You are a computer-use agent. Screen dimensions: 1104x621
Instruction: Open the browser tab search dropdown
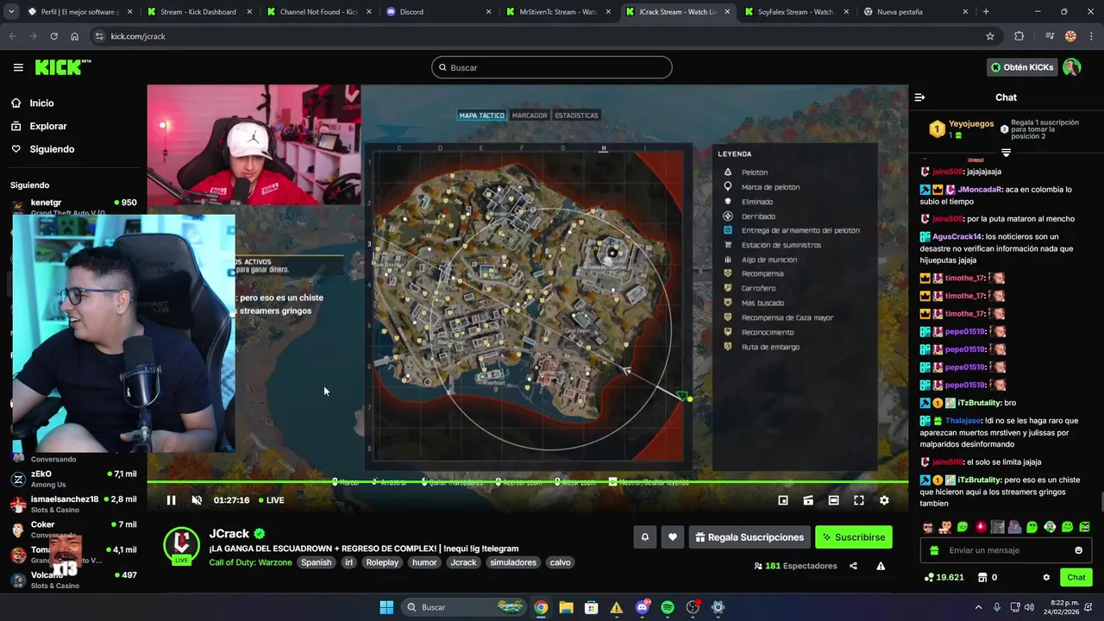click(12, 12)
